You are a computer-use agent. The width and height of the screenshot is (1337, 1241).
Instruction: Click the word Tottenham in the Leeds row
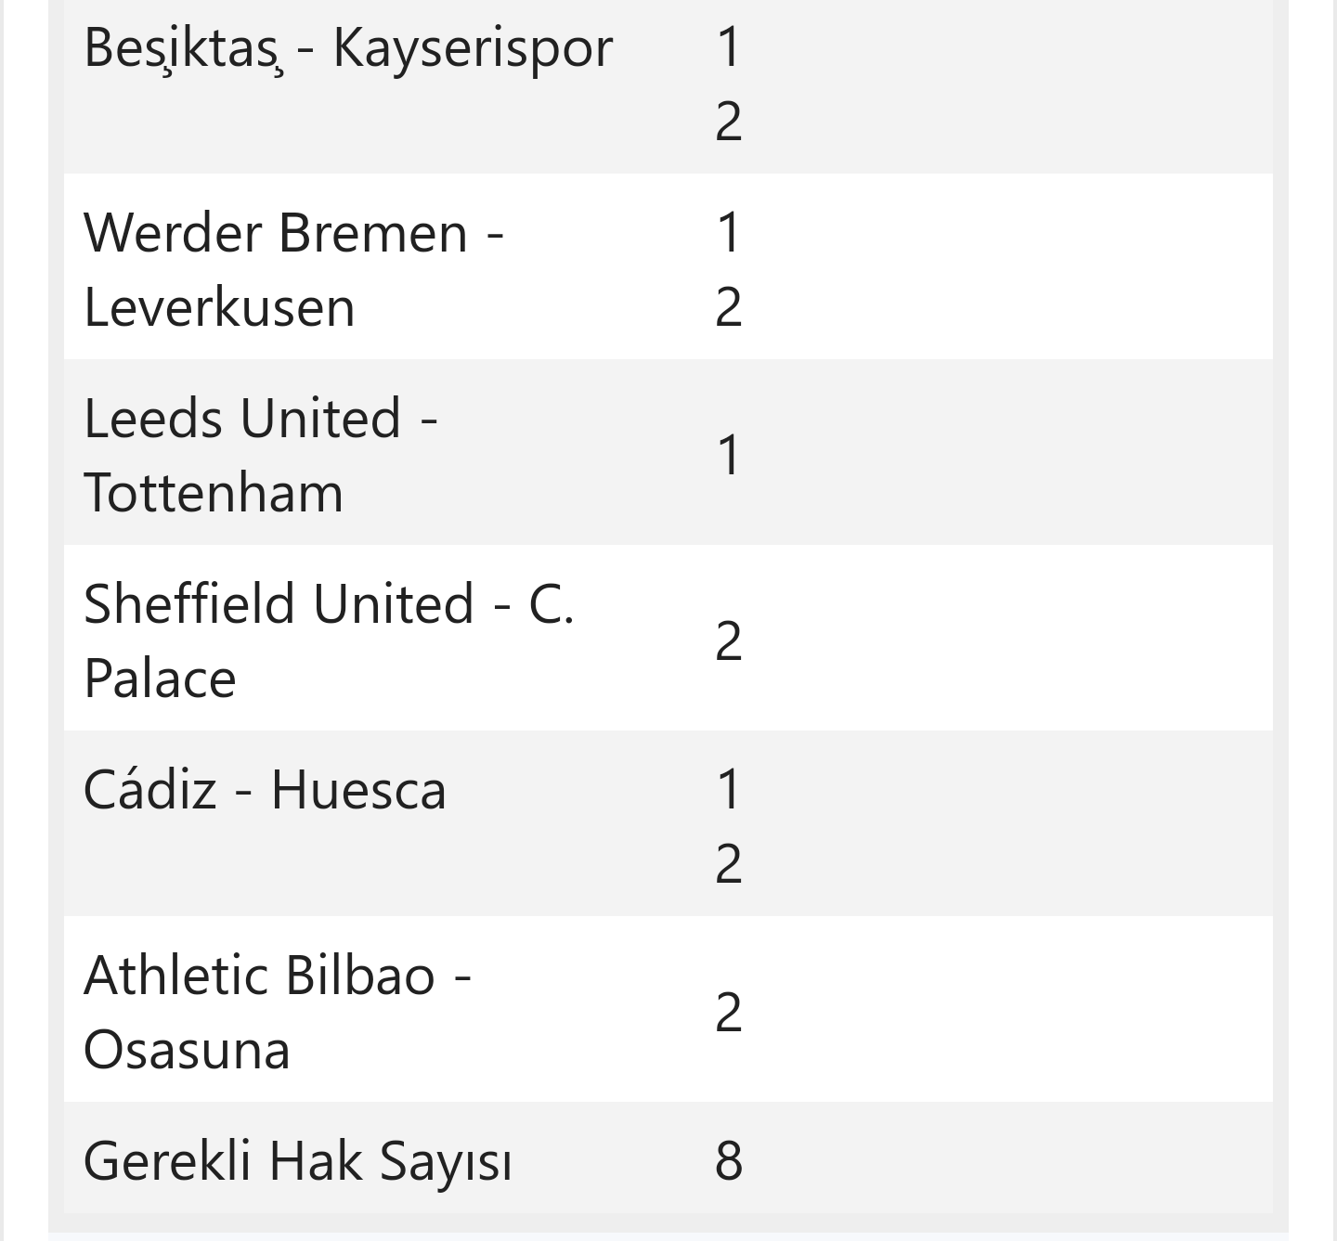[x=214, y=493]
